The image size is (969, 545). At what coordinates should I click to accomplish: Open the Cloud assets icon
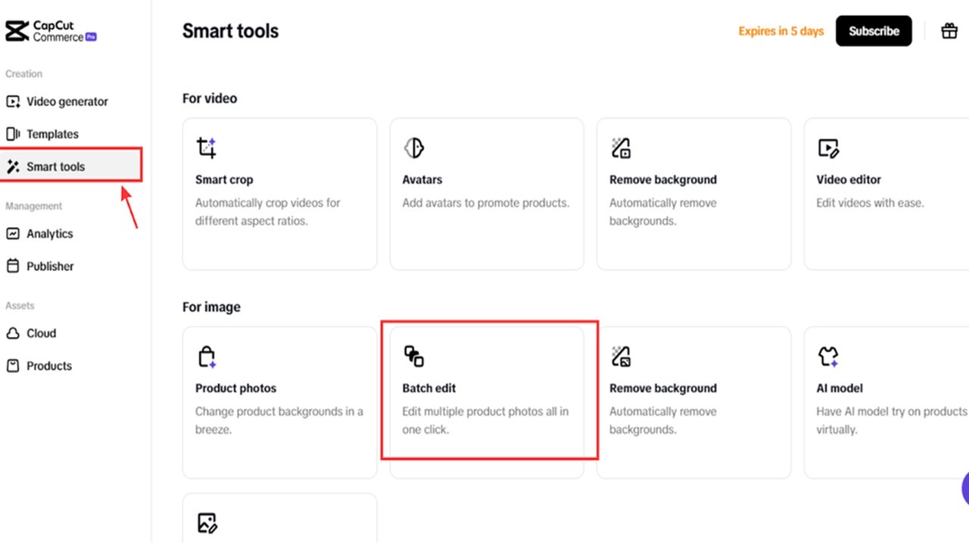pos(11,333)
